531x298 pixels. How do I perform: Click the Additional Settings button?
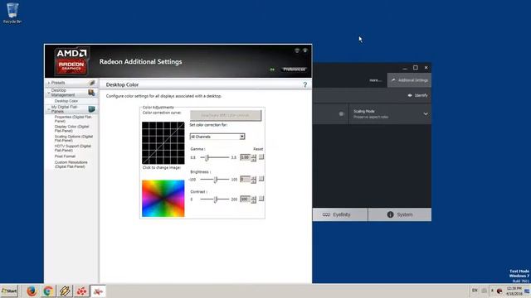(x=409, y=80)
